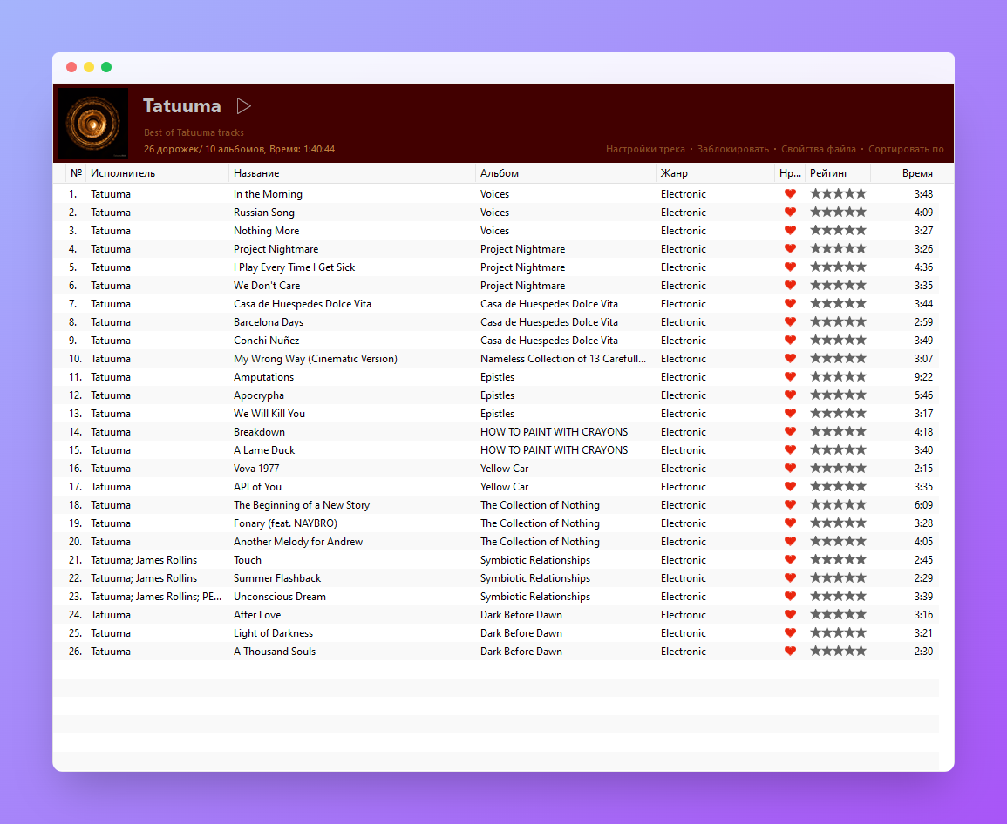Select the track Fonary (feat. NAYBRO)
The width and height of the screenshot is (1007, 824).
coord(285,523)
